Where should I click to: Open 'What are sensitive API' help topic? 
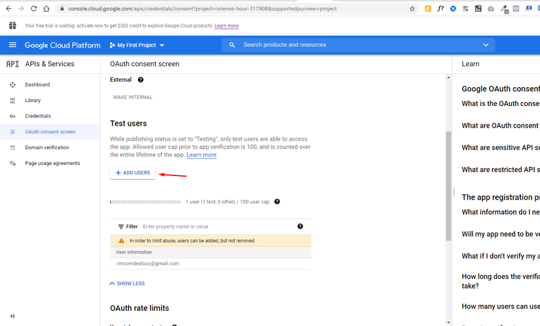tap(501, 148)
